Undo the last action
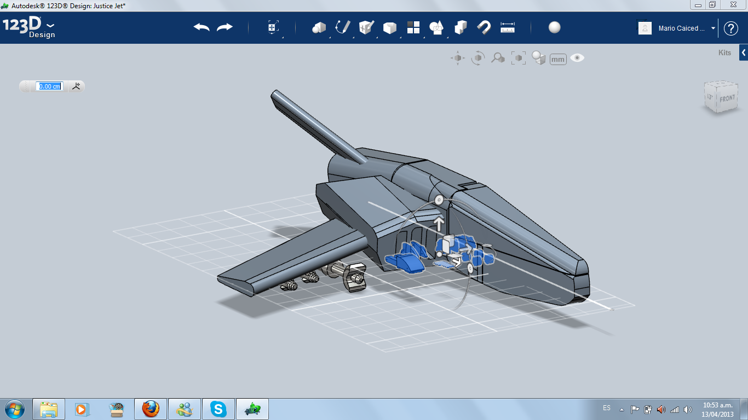This screenshot has height=420, width=748. coord(202,27)
